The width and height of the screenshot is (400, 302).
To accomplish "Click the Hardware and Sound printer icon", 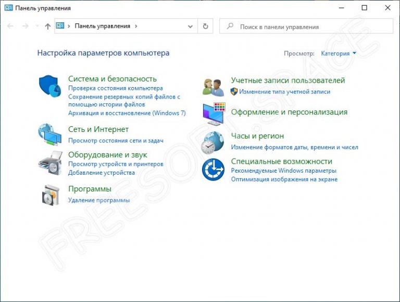I will point(50,163).
